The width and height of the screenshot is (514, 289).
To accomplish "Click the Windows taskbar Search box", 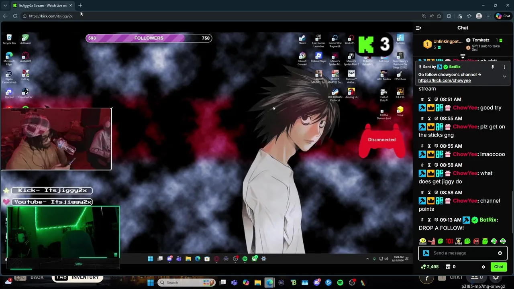I will point(186,283).
